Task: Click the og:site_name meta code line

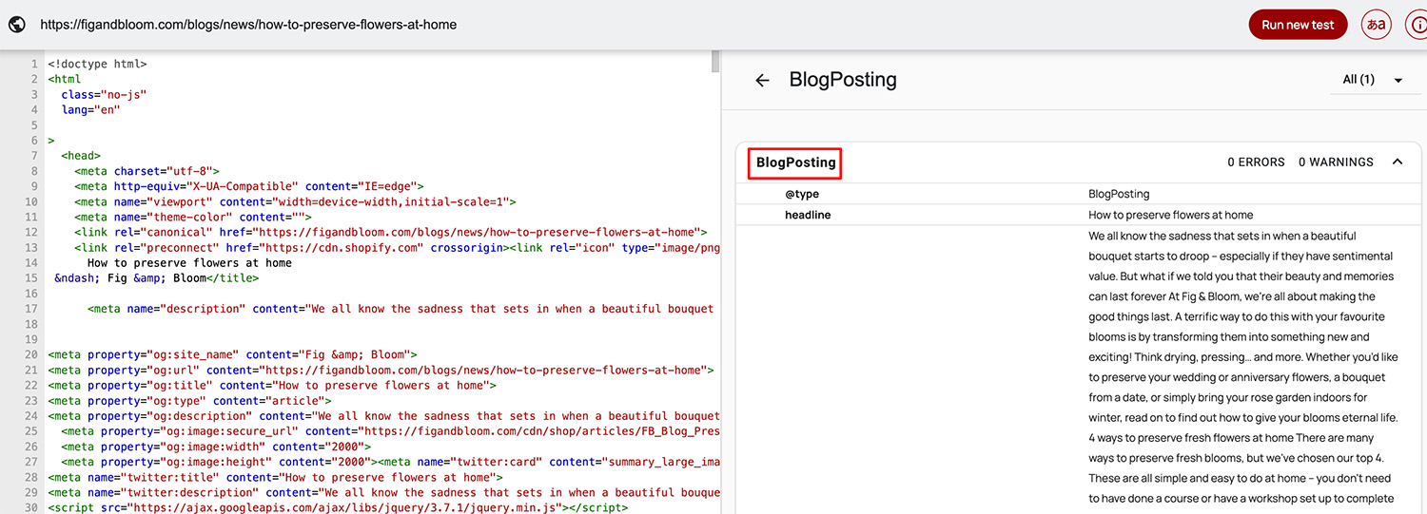Action: pyautogui.click(x=232, y=354)
